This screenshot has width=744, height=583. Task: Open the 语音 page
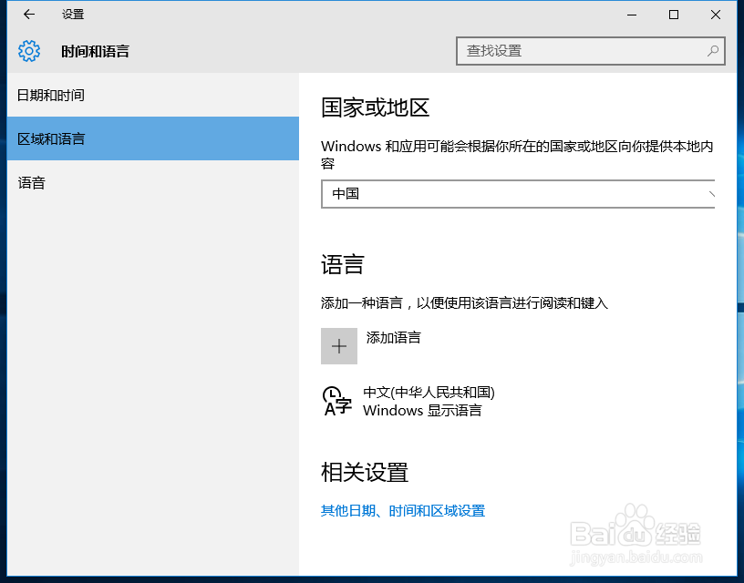pos(153,182)
